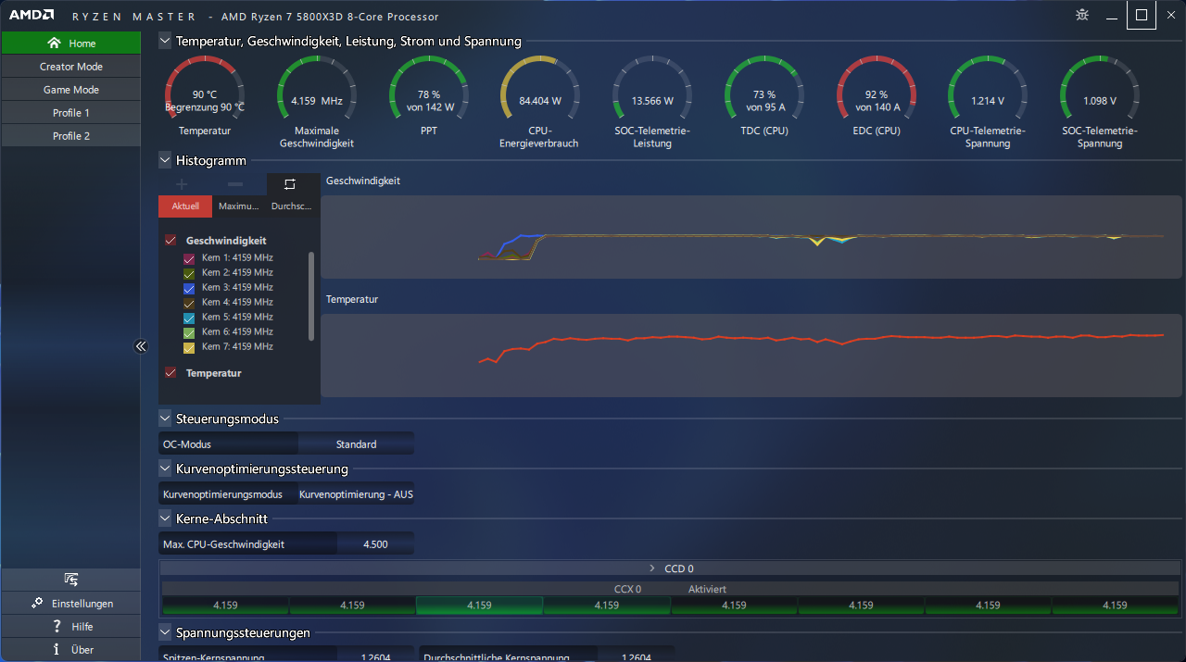Toggle Kern 5 checkbox in histogram legend

click(189, 318)
